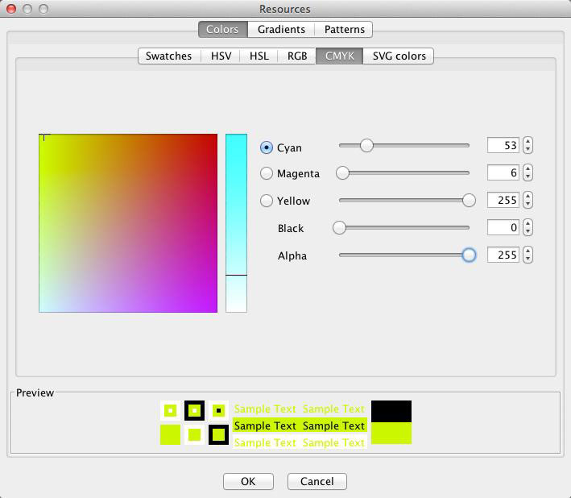This screenshot has height=498, width=571.
Task: Open the HSV color tab
Action: [x=221, y=56]
